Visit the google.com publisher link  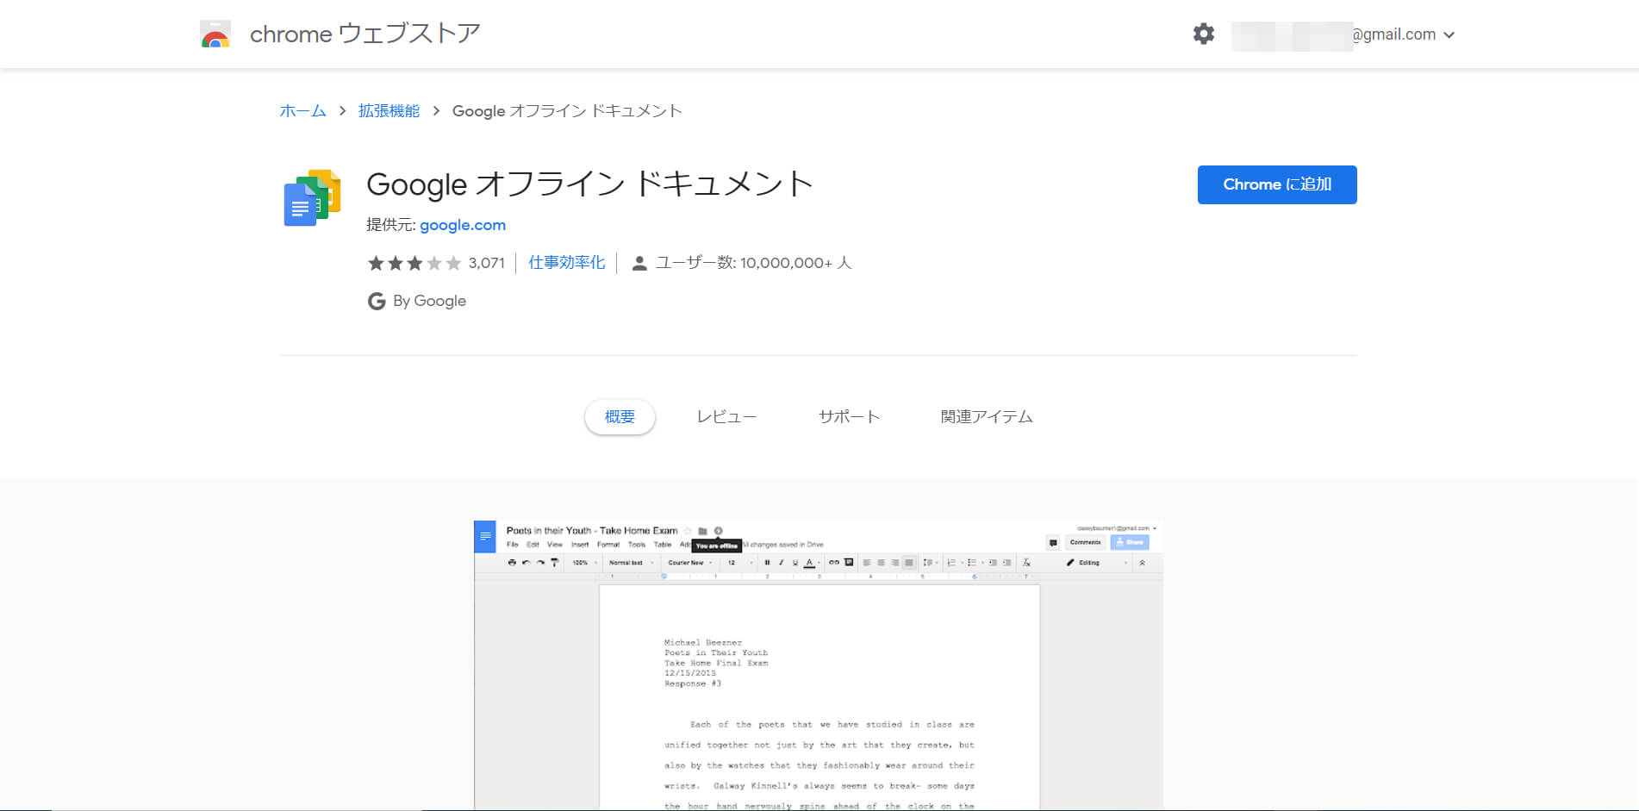463,225
